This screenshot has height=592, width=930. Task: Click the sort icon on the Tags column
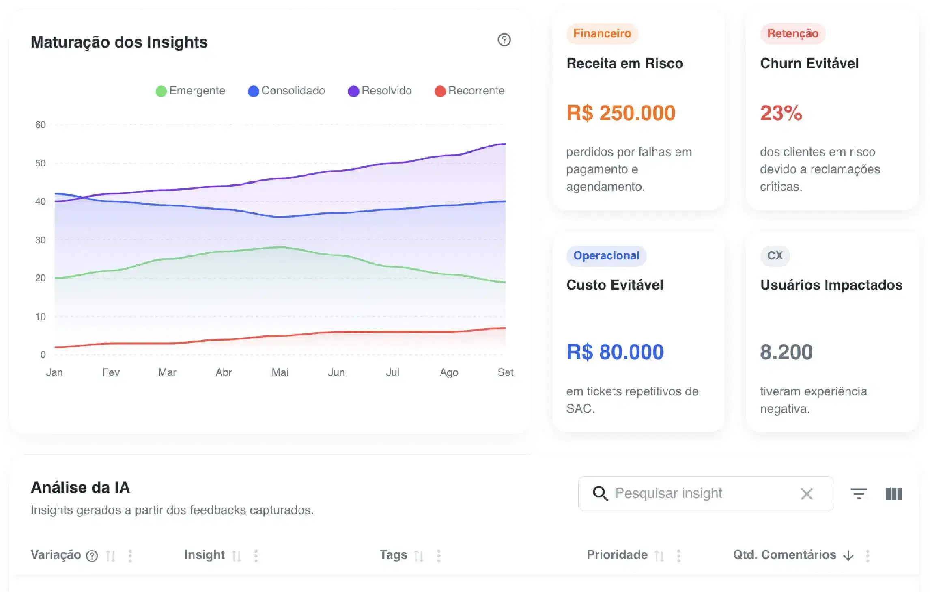419,555
